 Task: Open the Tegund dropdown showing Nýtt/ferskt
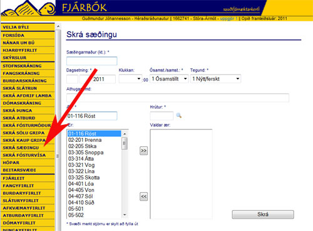pos(215,79)
